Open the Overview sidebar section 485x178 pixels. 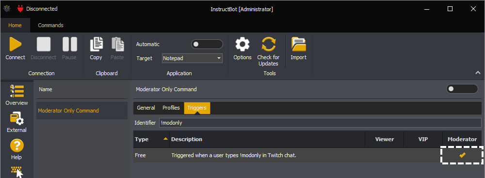16,95
